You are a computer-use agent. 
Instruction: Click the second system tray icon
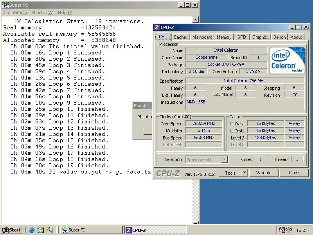289,230
